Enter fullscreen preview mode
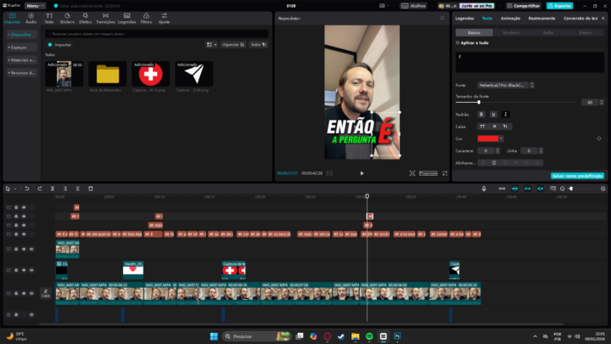 (x=445, y=173)
